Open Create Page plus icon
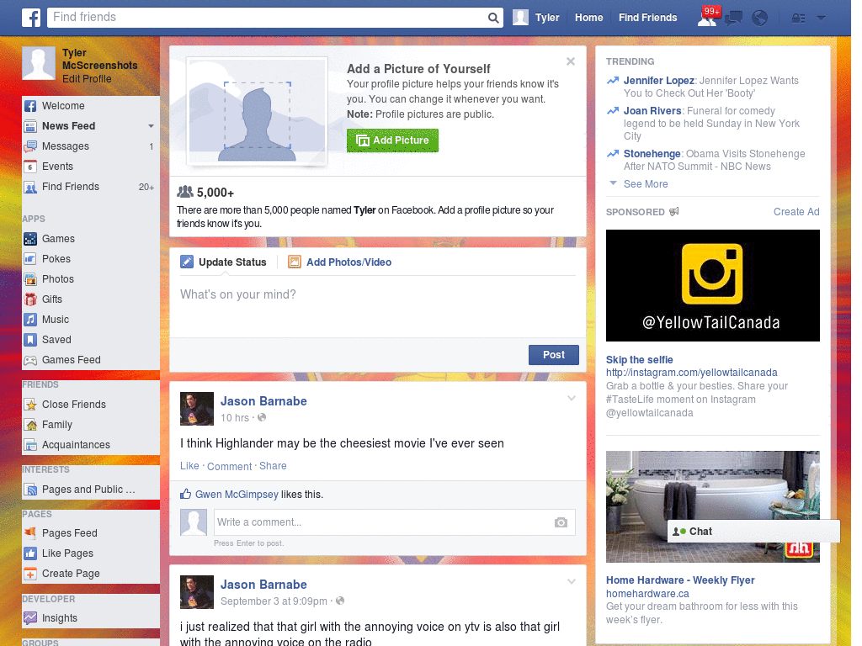862x646 pixels. [30, 574]
